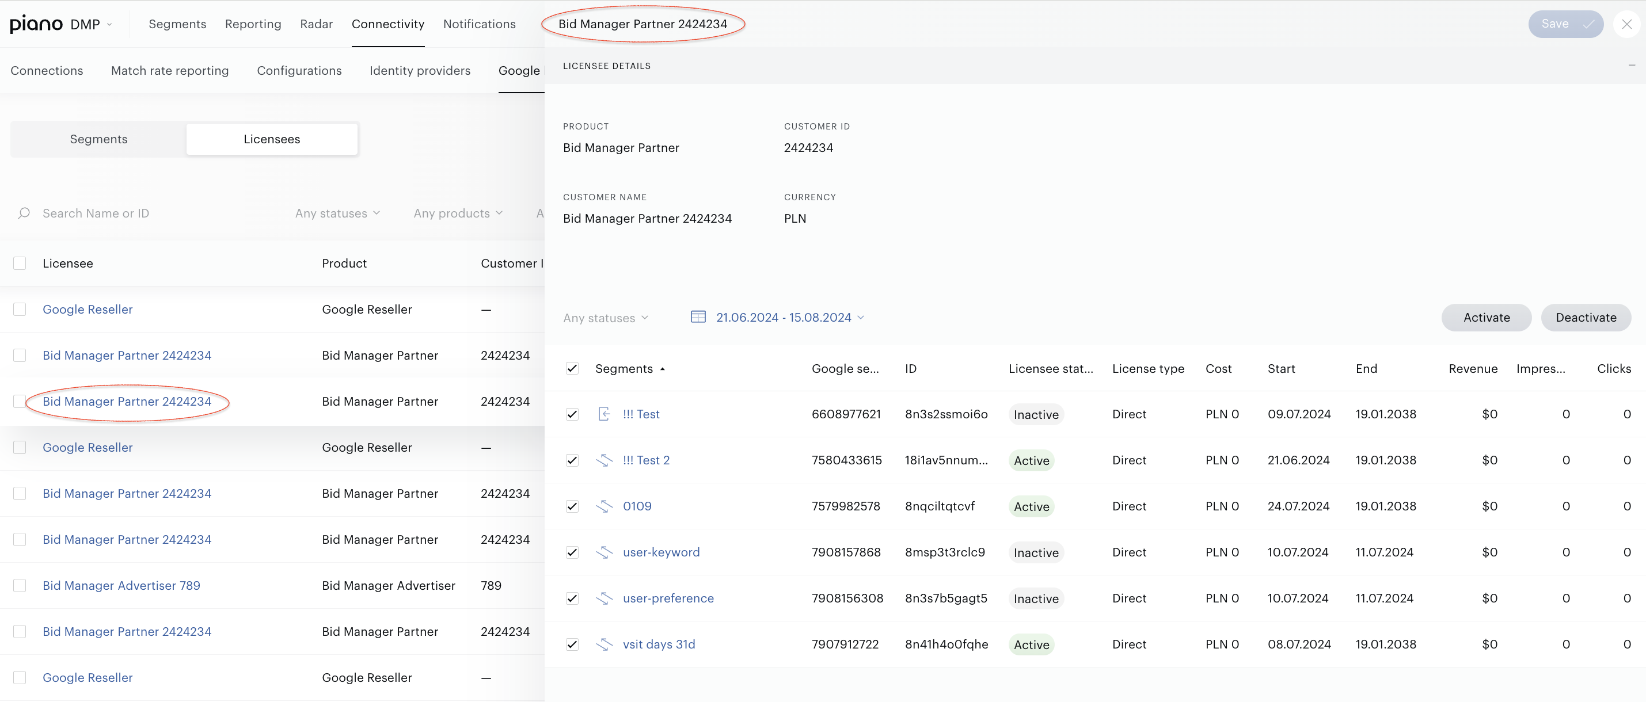Open the segments Any statuses dropdown
Screen dimensions: 1646x702
606,318
